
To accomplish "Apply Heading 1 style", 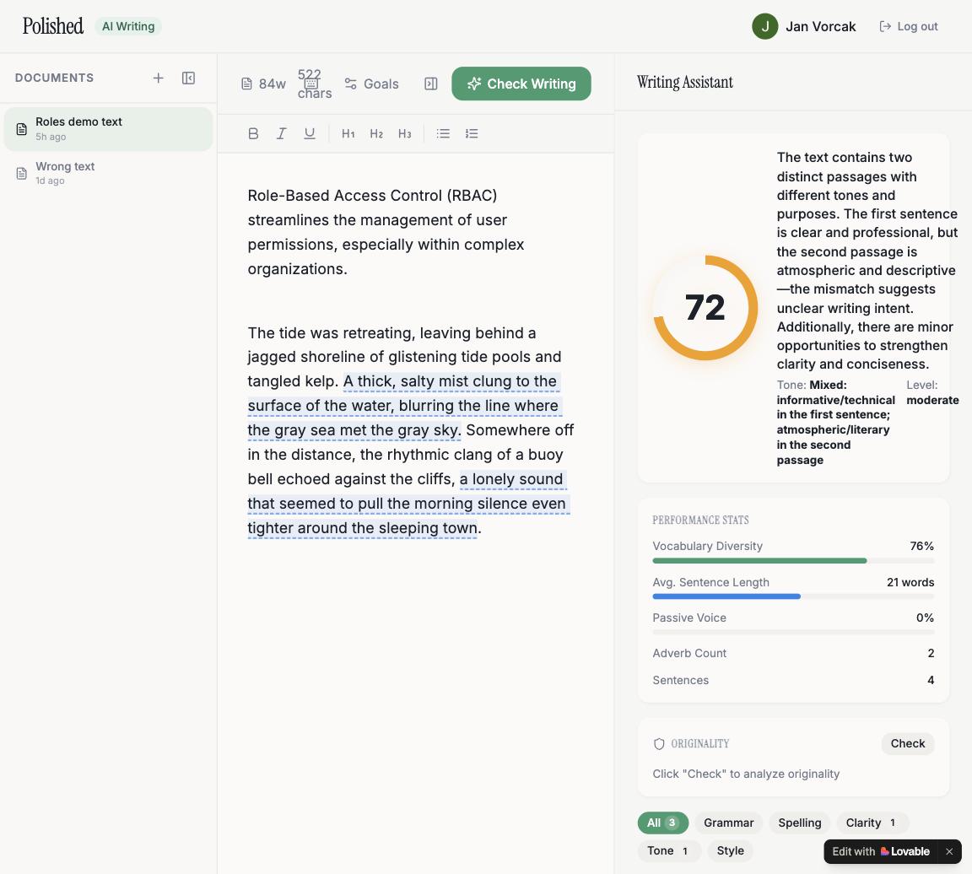I will click(x=348, y=133).
